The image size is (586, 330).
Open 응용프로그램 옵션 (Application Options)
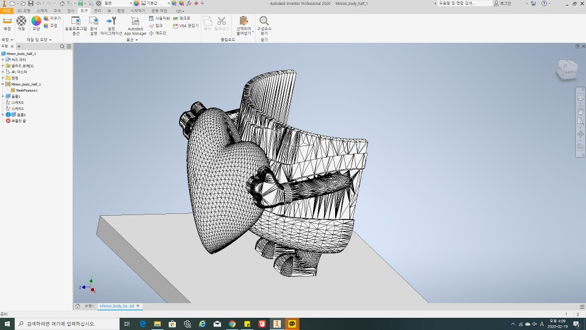coord(76,26)
